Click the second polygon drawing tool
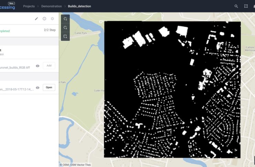Image resolution: width=255 pixels, height=167 pixels. coord(65,27)
